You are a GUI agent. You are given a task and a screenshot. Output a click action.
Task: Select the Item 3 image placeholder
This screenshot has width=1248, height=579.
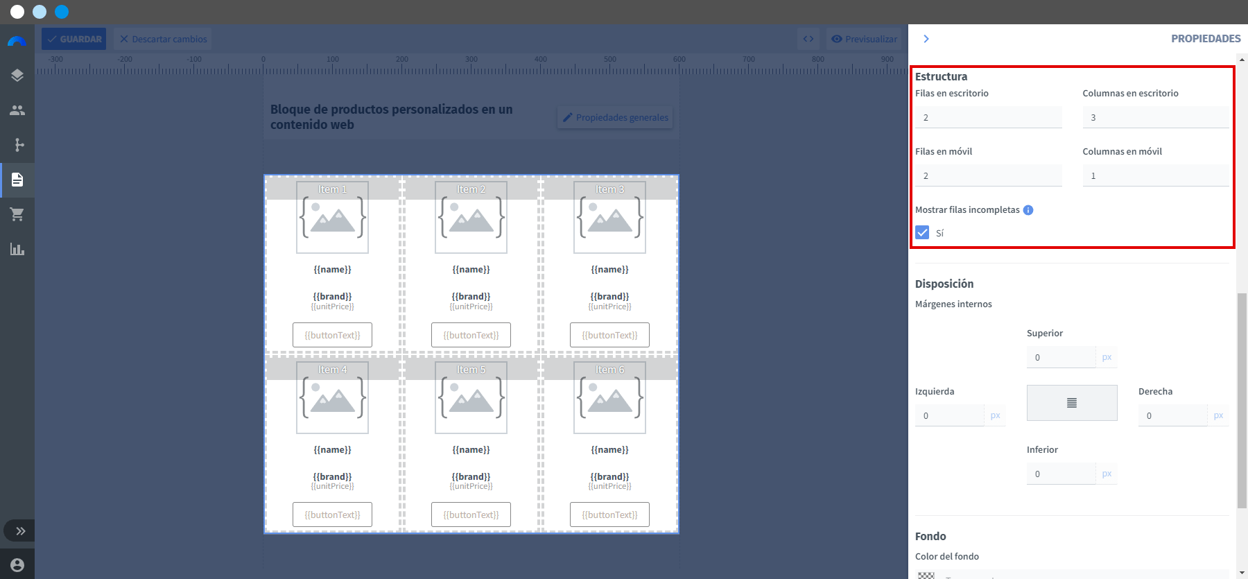(x=609, y=218)
